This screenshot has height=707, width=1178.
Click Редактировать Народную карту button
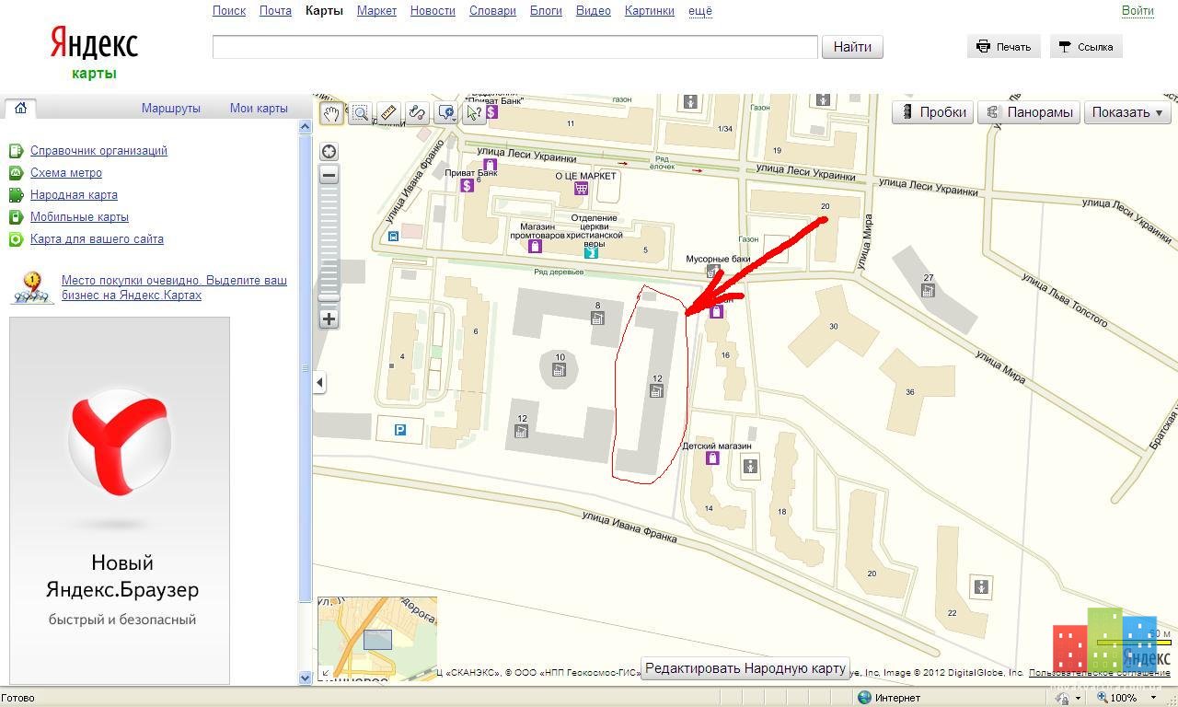745,668
